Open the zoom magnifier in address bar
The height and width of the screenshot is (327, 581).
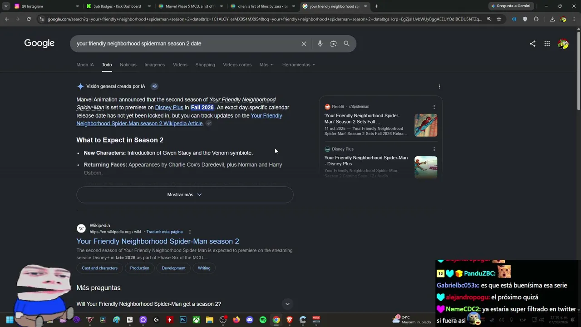pyautogui.click(x=489, y=19)
